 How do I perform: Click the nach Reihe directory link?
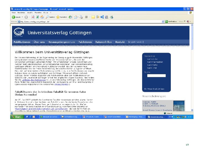tap(152, 65)
